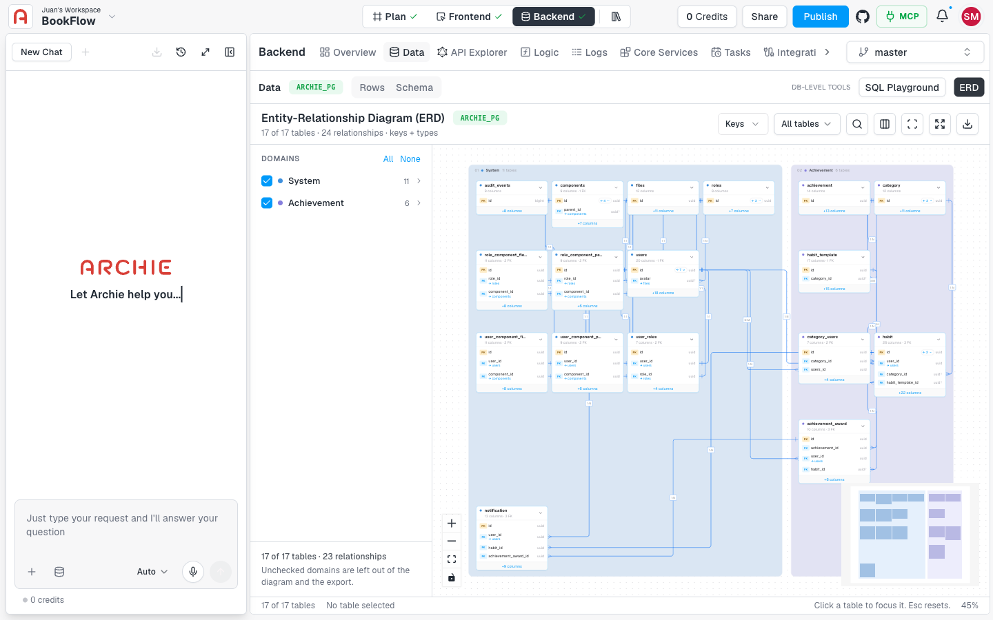
Task: Open the library books icon beside Backend
Action: [616, 17]
